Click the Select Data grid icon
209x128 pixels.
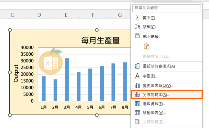pyautogui.click(x=137, y=104)
